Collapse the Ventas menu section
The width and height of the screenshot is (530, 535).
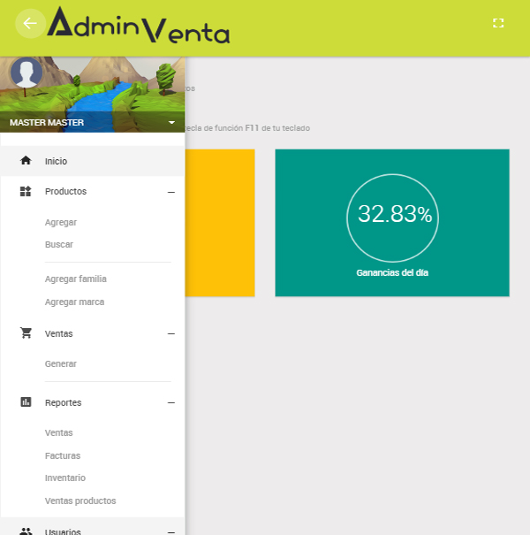pos(171,333)
